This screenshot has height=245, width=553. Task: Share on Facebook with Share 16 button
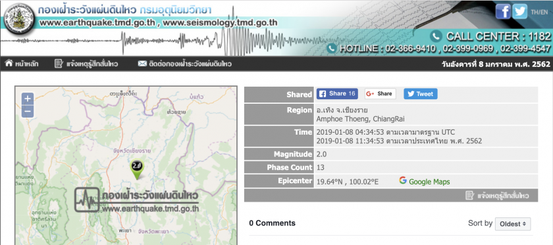click(x=337, y=94)
